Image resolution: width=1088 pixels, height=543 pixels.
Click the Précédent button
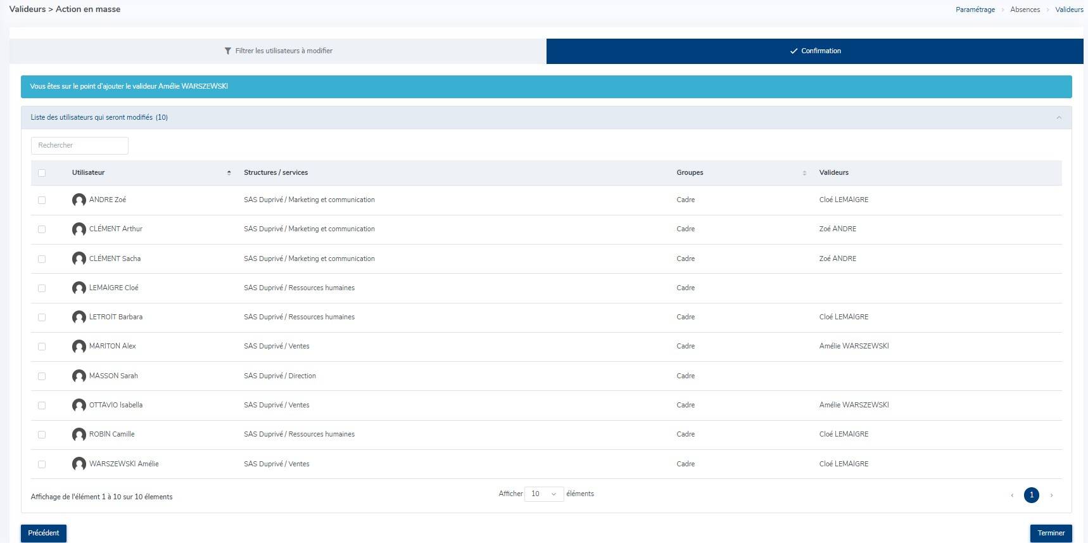(44, 533)
